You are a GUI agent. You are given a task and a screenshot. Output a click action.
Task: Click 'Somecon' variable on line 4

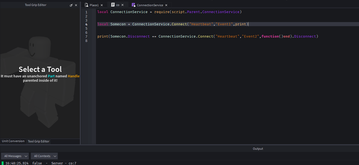118,24
